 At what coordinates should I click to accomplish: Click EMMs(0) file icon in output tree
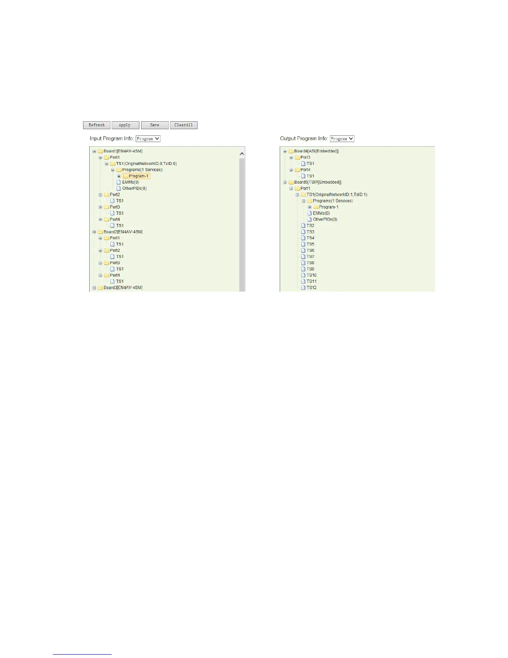tap(310, 213)
